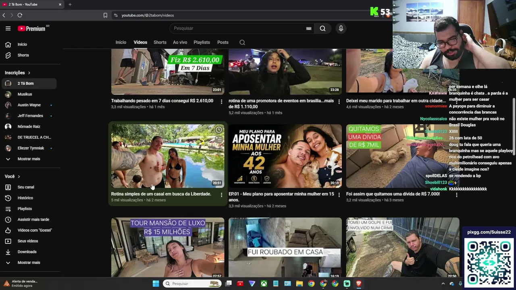Open Assistir mais tarde list
The width and height of the screenshot is (516, 290).
28,220
